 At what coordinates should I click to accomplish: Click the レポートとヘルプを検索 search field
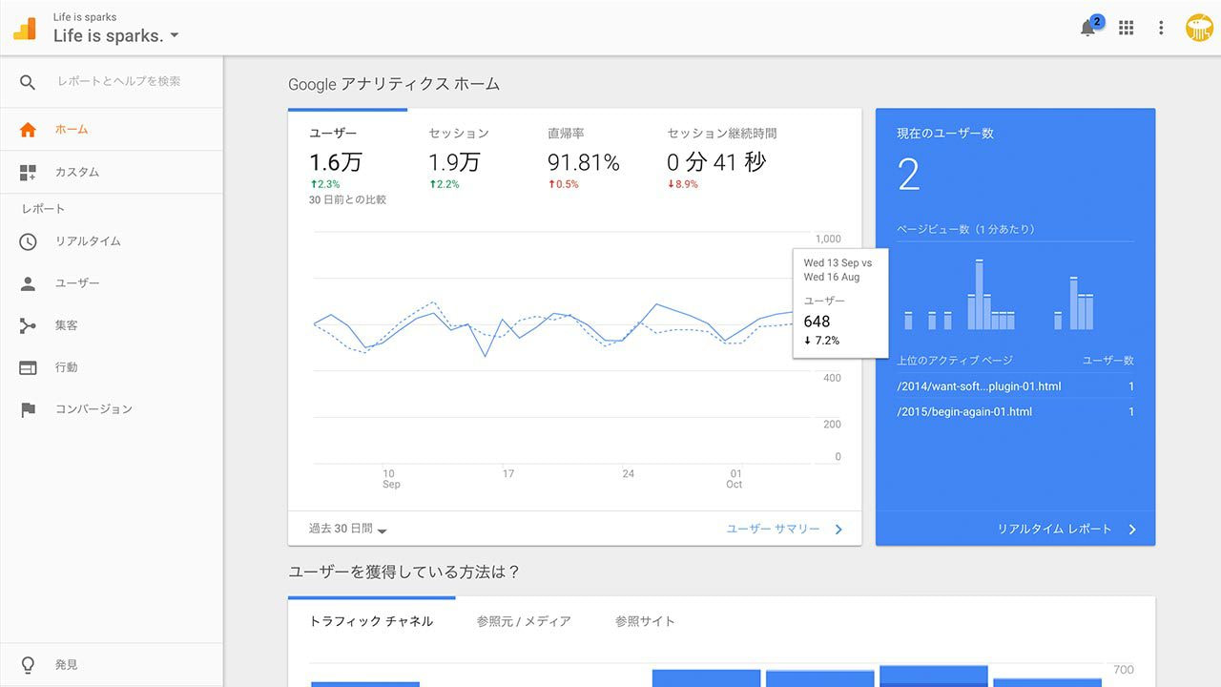[119, 82]
